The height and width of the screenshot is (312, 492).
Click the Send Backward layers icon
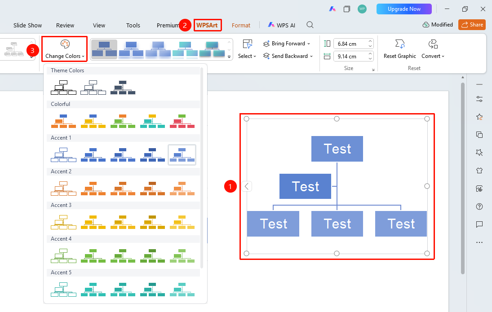266,56
